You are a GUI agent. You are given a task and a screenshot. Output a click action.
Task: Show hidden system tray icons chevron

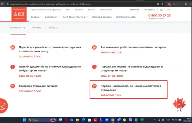[154, 120]
